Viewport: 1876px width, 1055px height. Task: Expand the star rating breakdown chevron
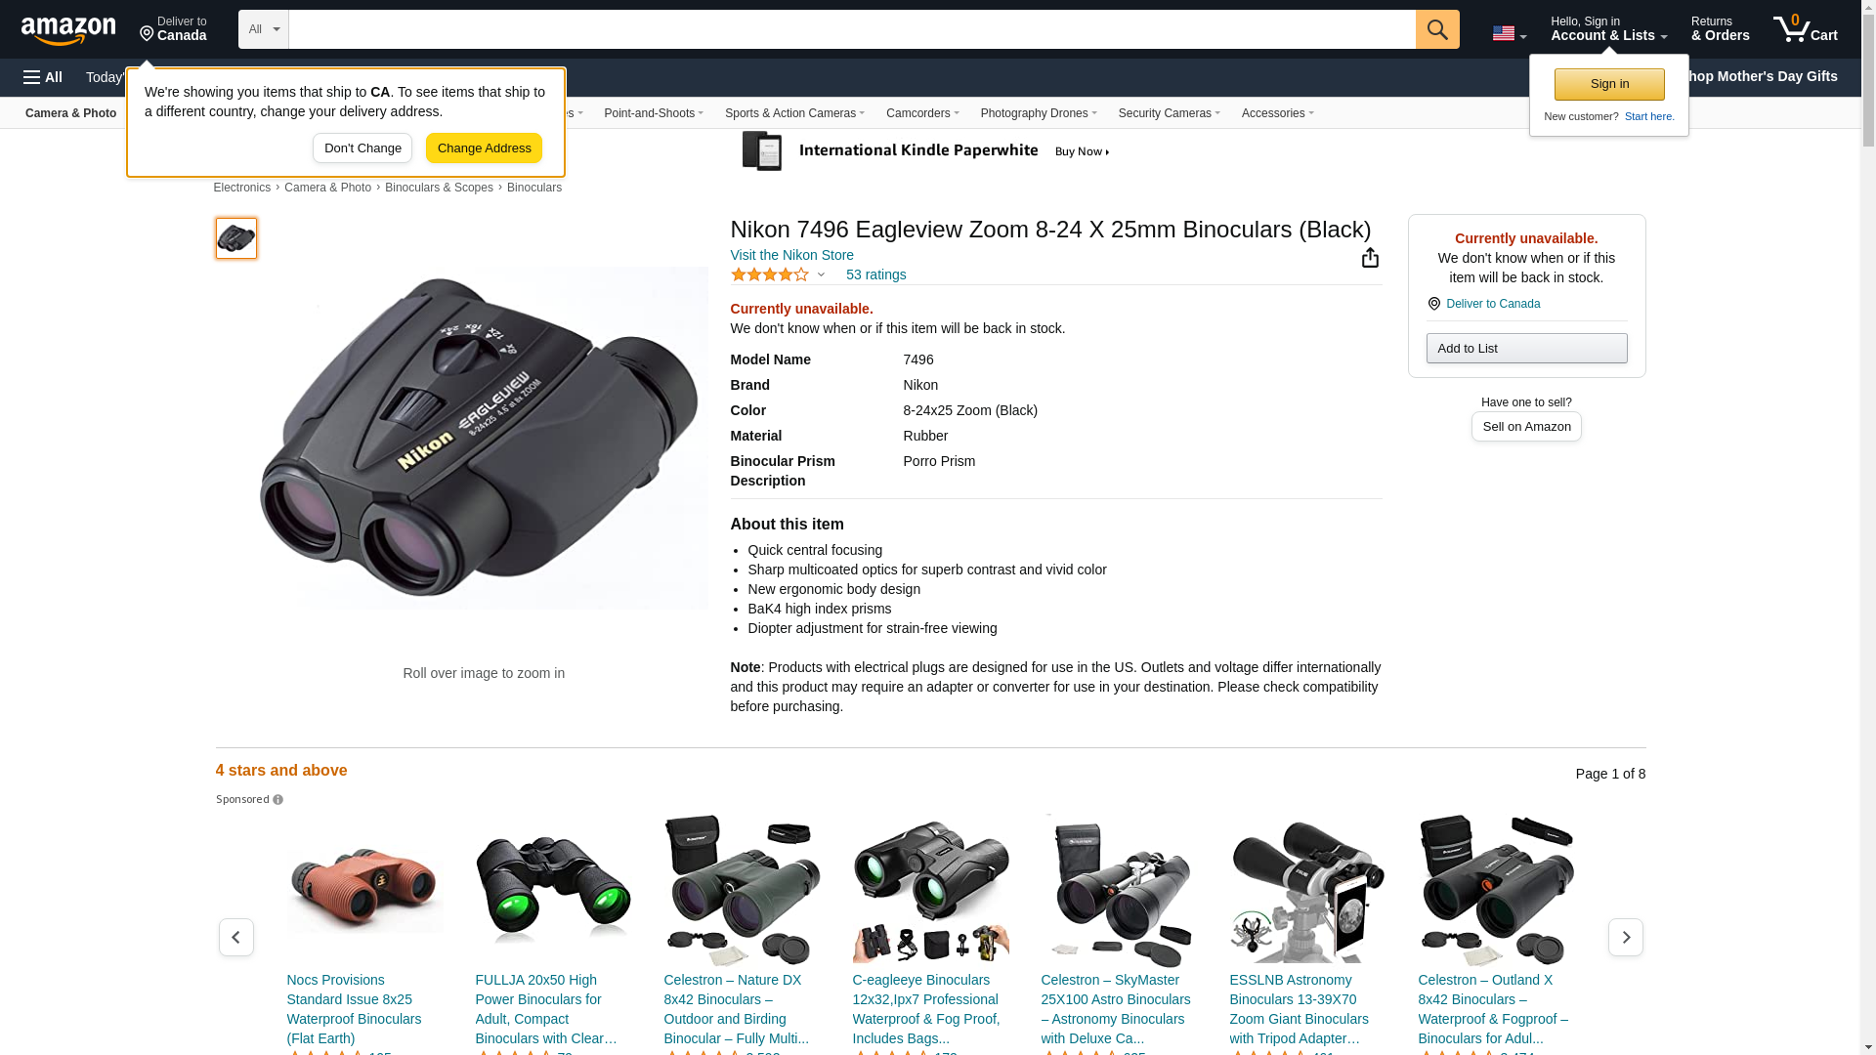821,275
